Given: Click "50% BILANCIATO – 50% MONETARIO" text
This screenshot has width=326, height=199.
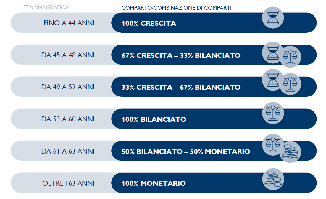Looking at the screenshot, I should pos(185,152).
